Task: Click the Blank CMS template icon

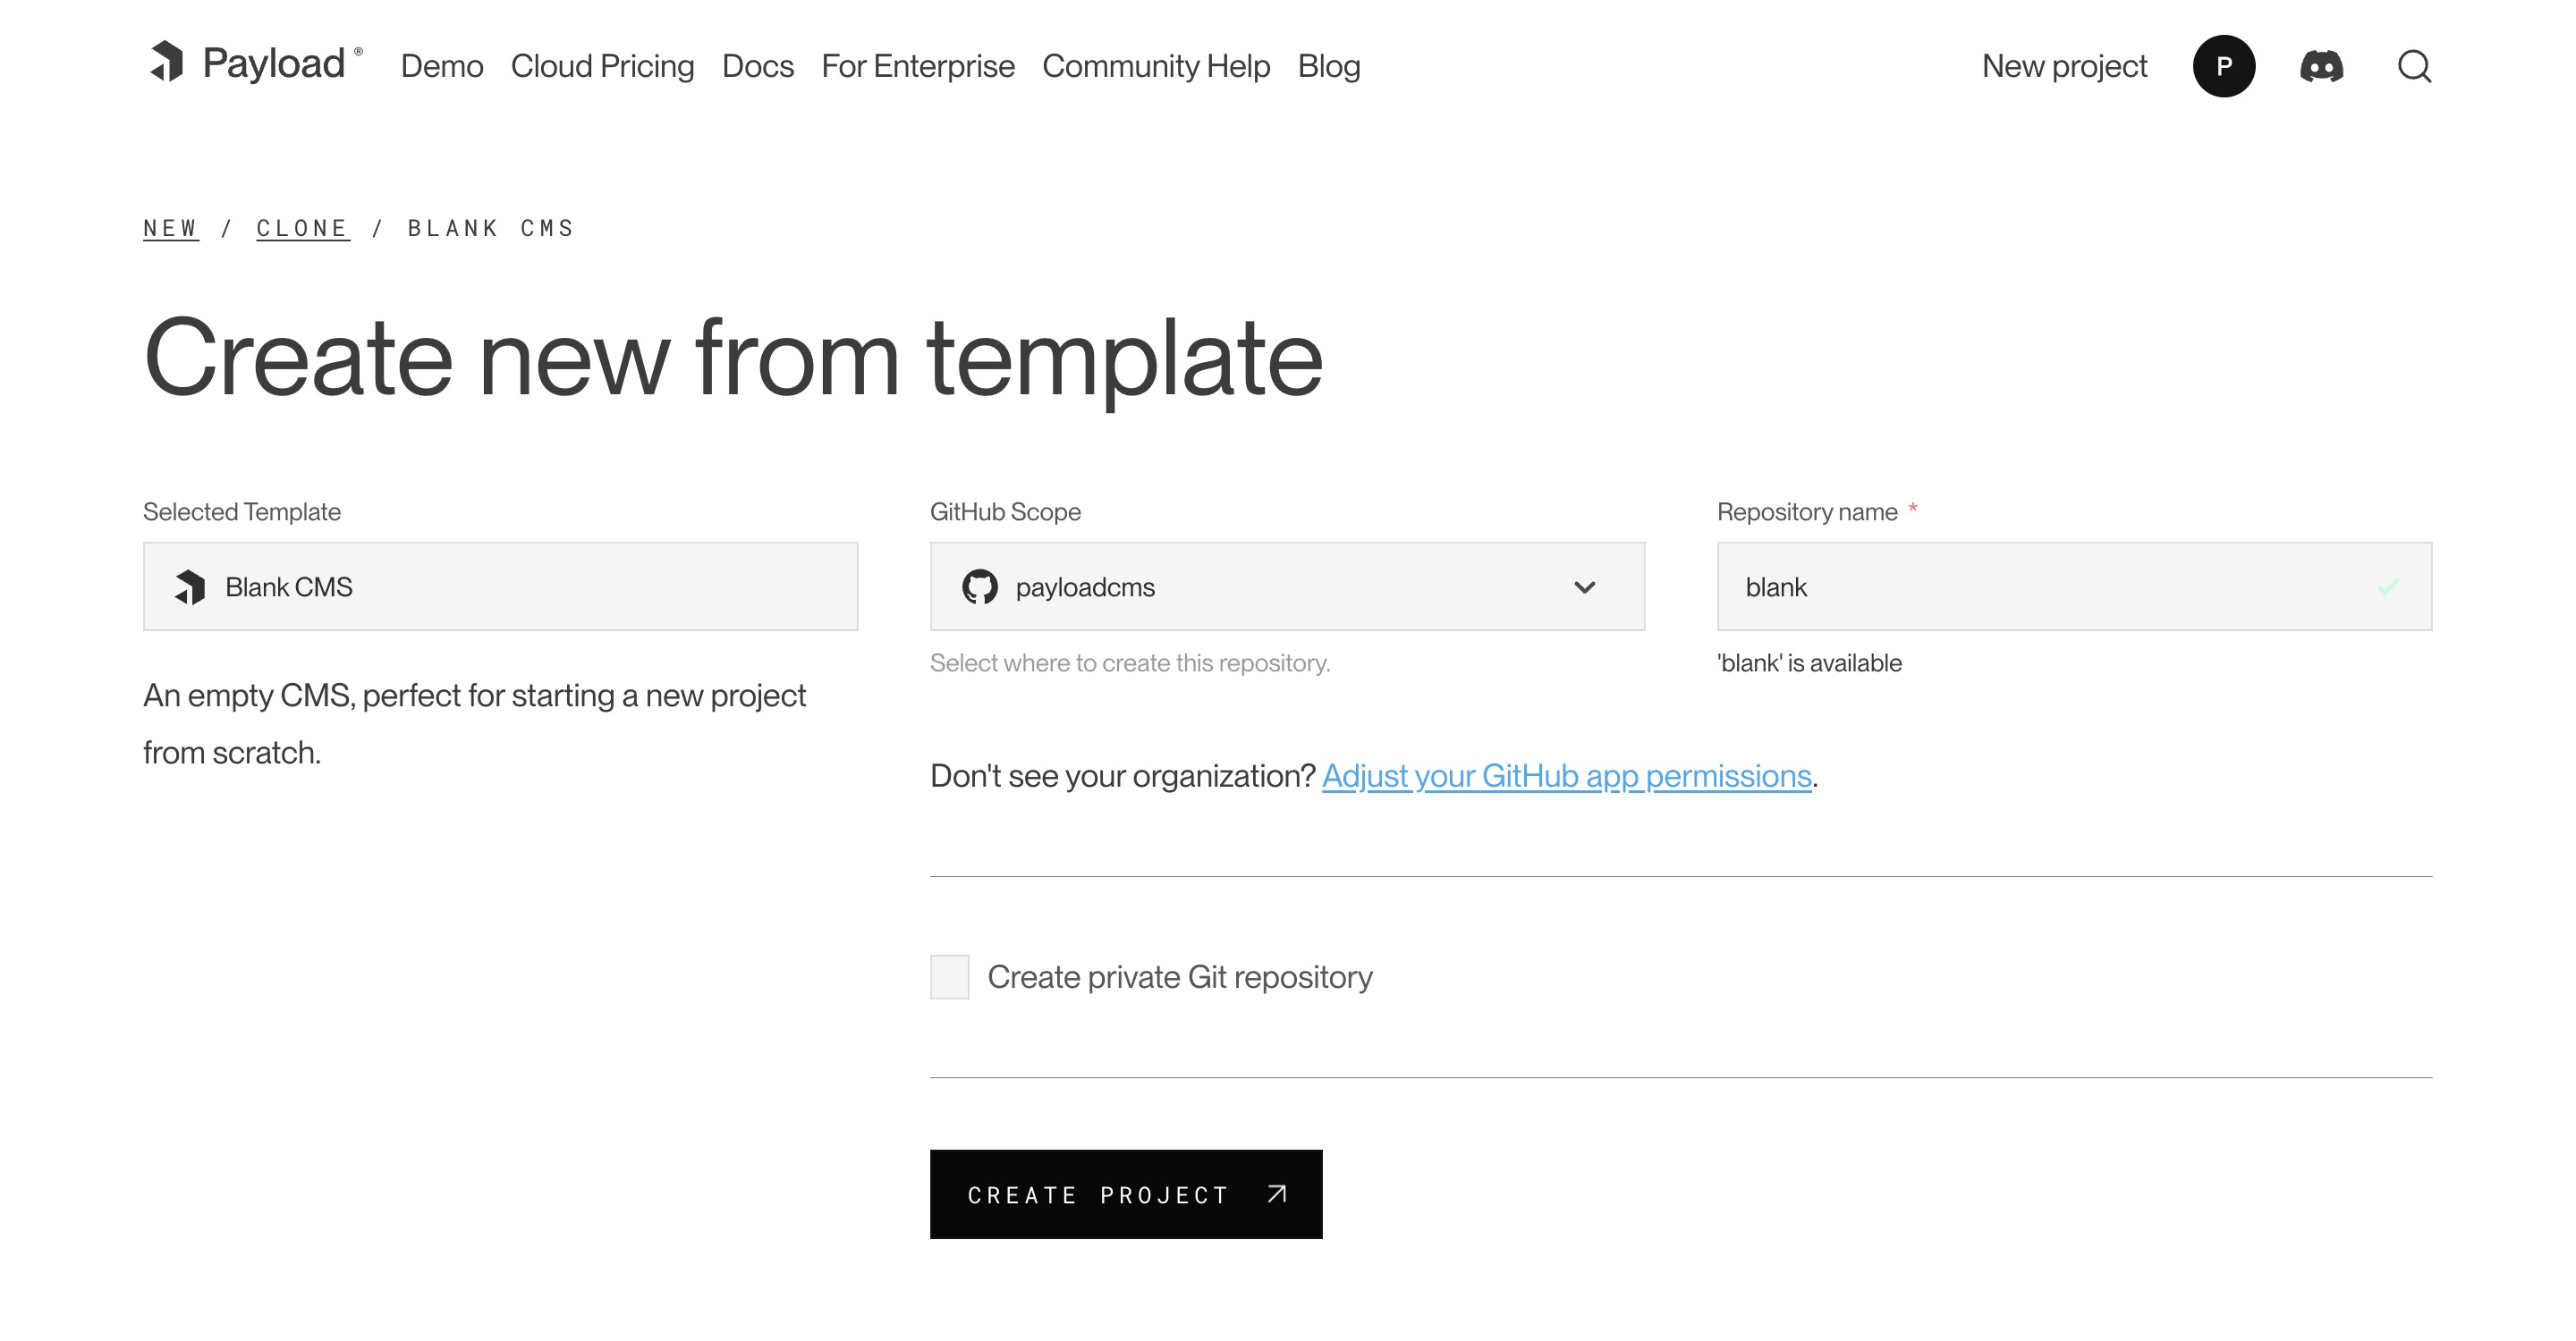Action: [x=191, y=587]
